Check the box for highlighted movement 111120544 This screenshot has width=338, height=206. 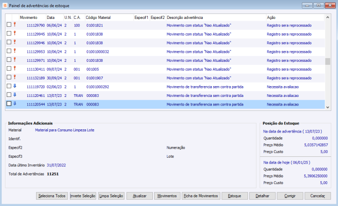(9, 104)
